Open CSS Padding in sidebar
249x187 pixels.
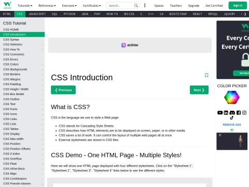coord(22,84)
